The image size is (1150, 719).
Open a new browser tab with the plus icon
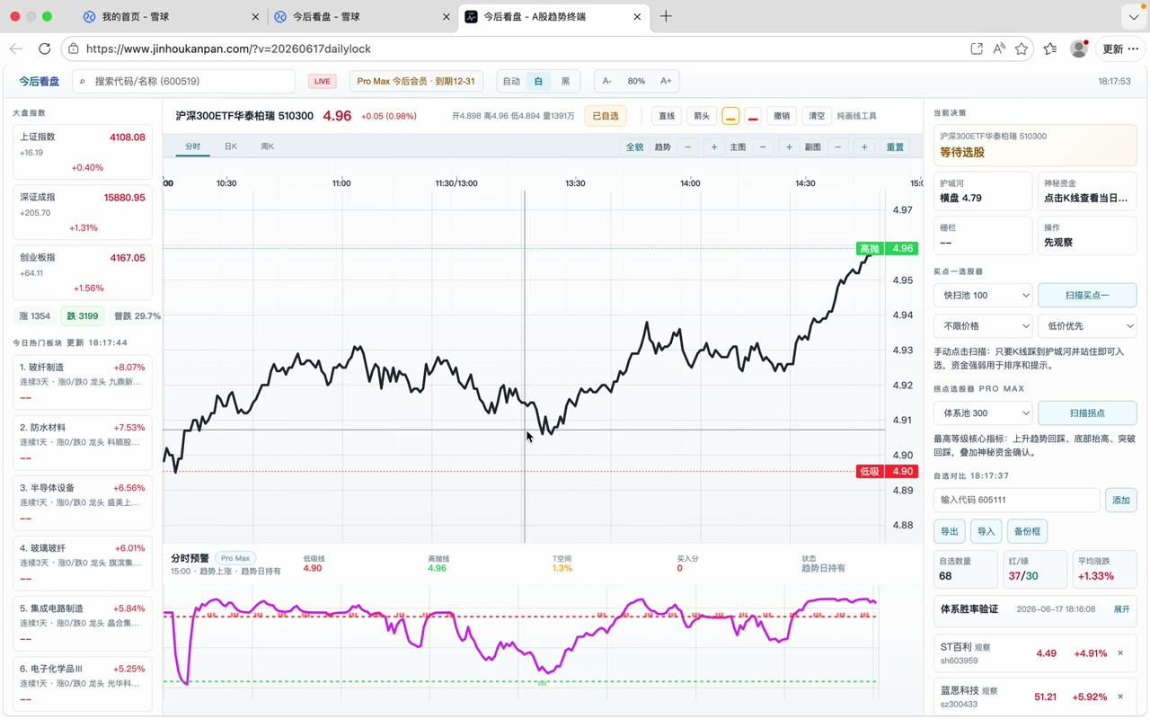[666, 16]
